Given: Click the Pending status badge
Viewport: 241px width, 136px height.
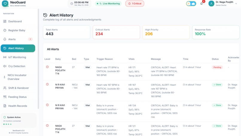Looking at the screenshot, I should (x=217, y=67).
